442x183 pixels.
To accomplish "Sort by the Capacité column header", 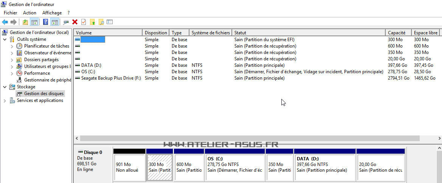I will (396, 33).
